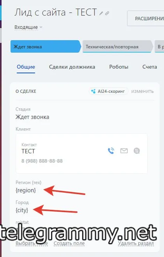Click Создать поле link
The height and width of the screenshot is (257, 164).
[69, 244]
